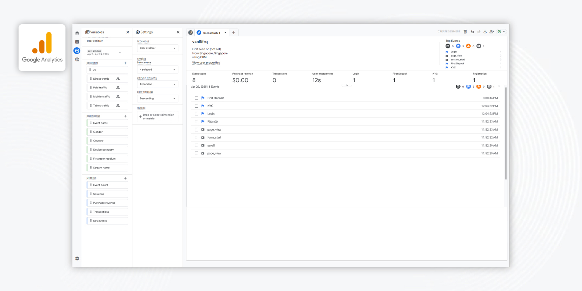Viewport: 582px width, 291px height.
Task: Open the green check status dropdown
Action: [502, 32]
